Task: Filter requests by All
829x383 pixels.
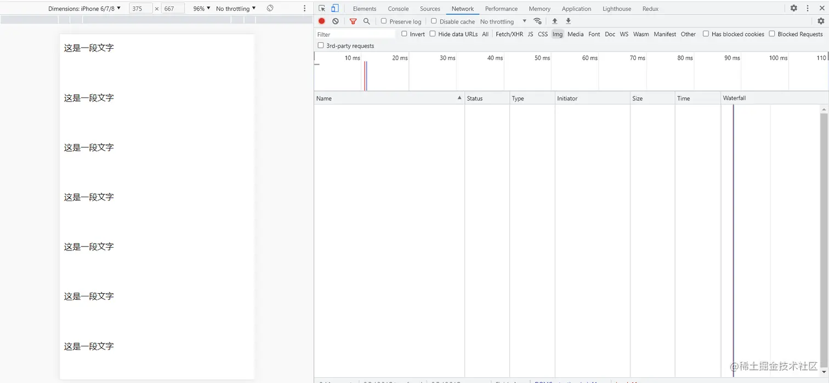Action: (485, 34)
